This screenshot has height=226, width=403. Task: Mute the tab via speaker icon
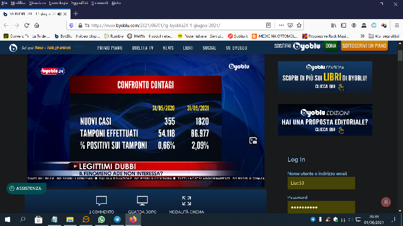59,14
